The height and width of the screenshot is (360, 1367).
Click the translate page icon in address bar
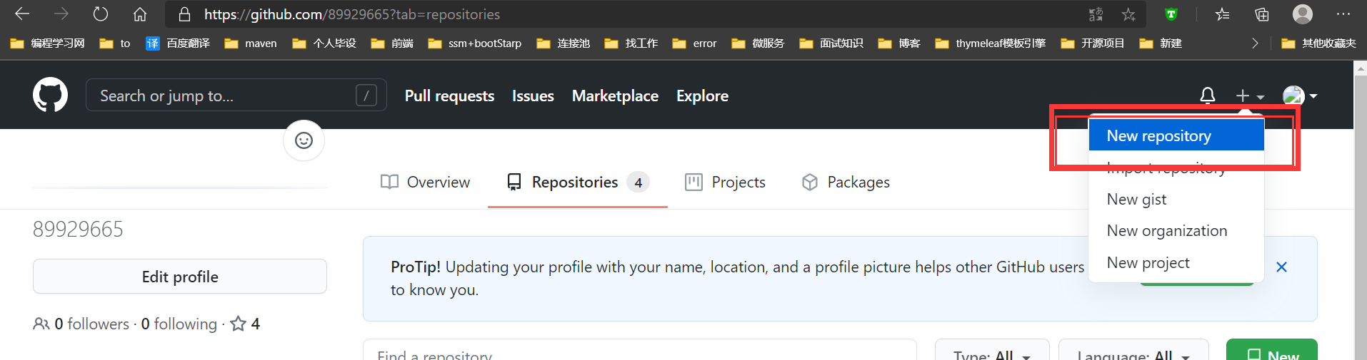pos(1096,14)
